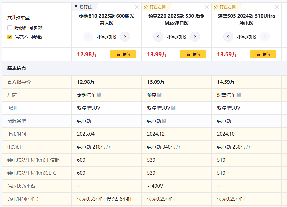This screenshot has width=287, height=207.
Task: Click 移动对比 label under 零跑B10
Action: tap(107, 37)
